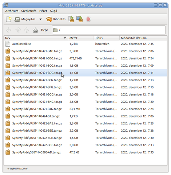The width and height of the screenshot is (171, 175).
Task: Add files to archive icon
Action: [71, 19]
